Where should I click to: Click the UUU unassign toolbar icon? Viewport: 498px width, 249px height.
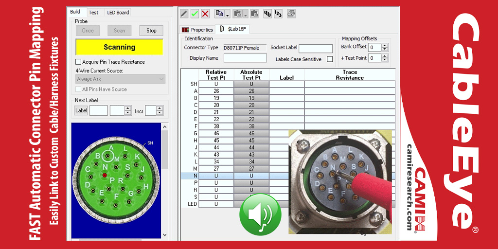point(267,14)
